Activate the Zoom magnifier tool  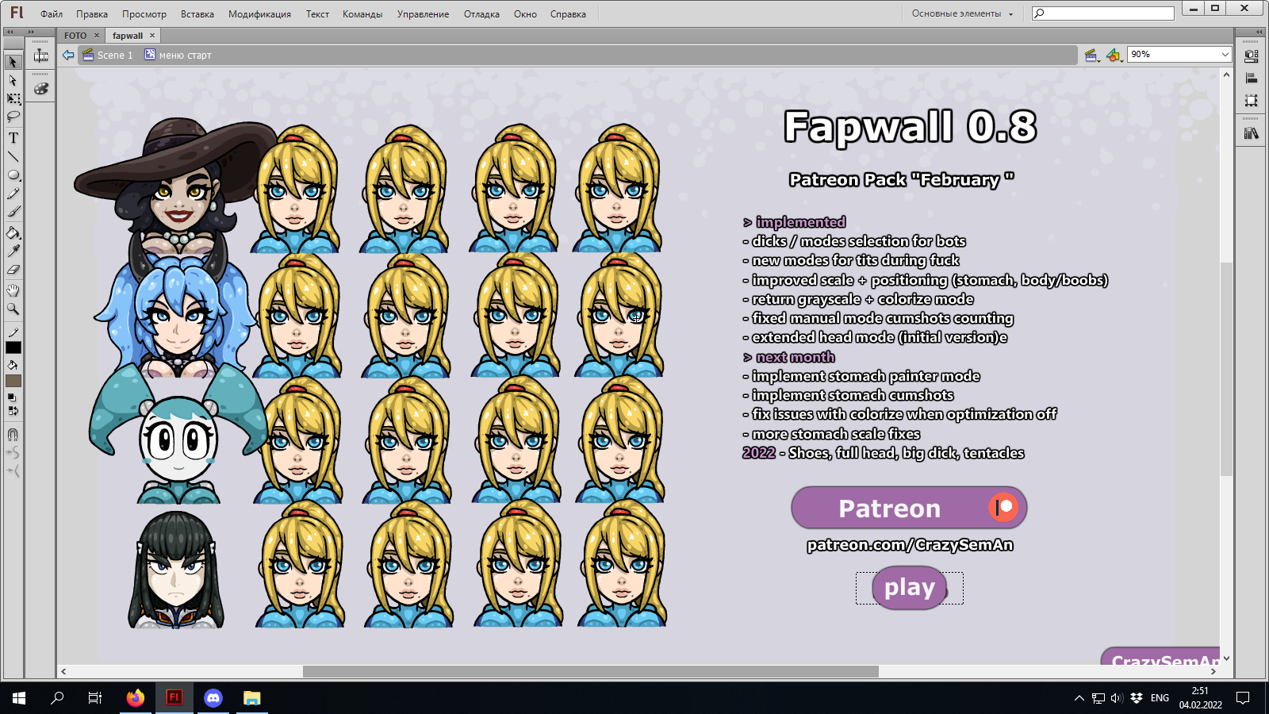tap(13, 309)
